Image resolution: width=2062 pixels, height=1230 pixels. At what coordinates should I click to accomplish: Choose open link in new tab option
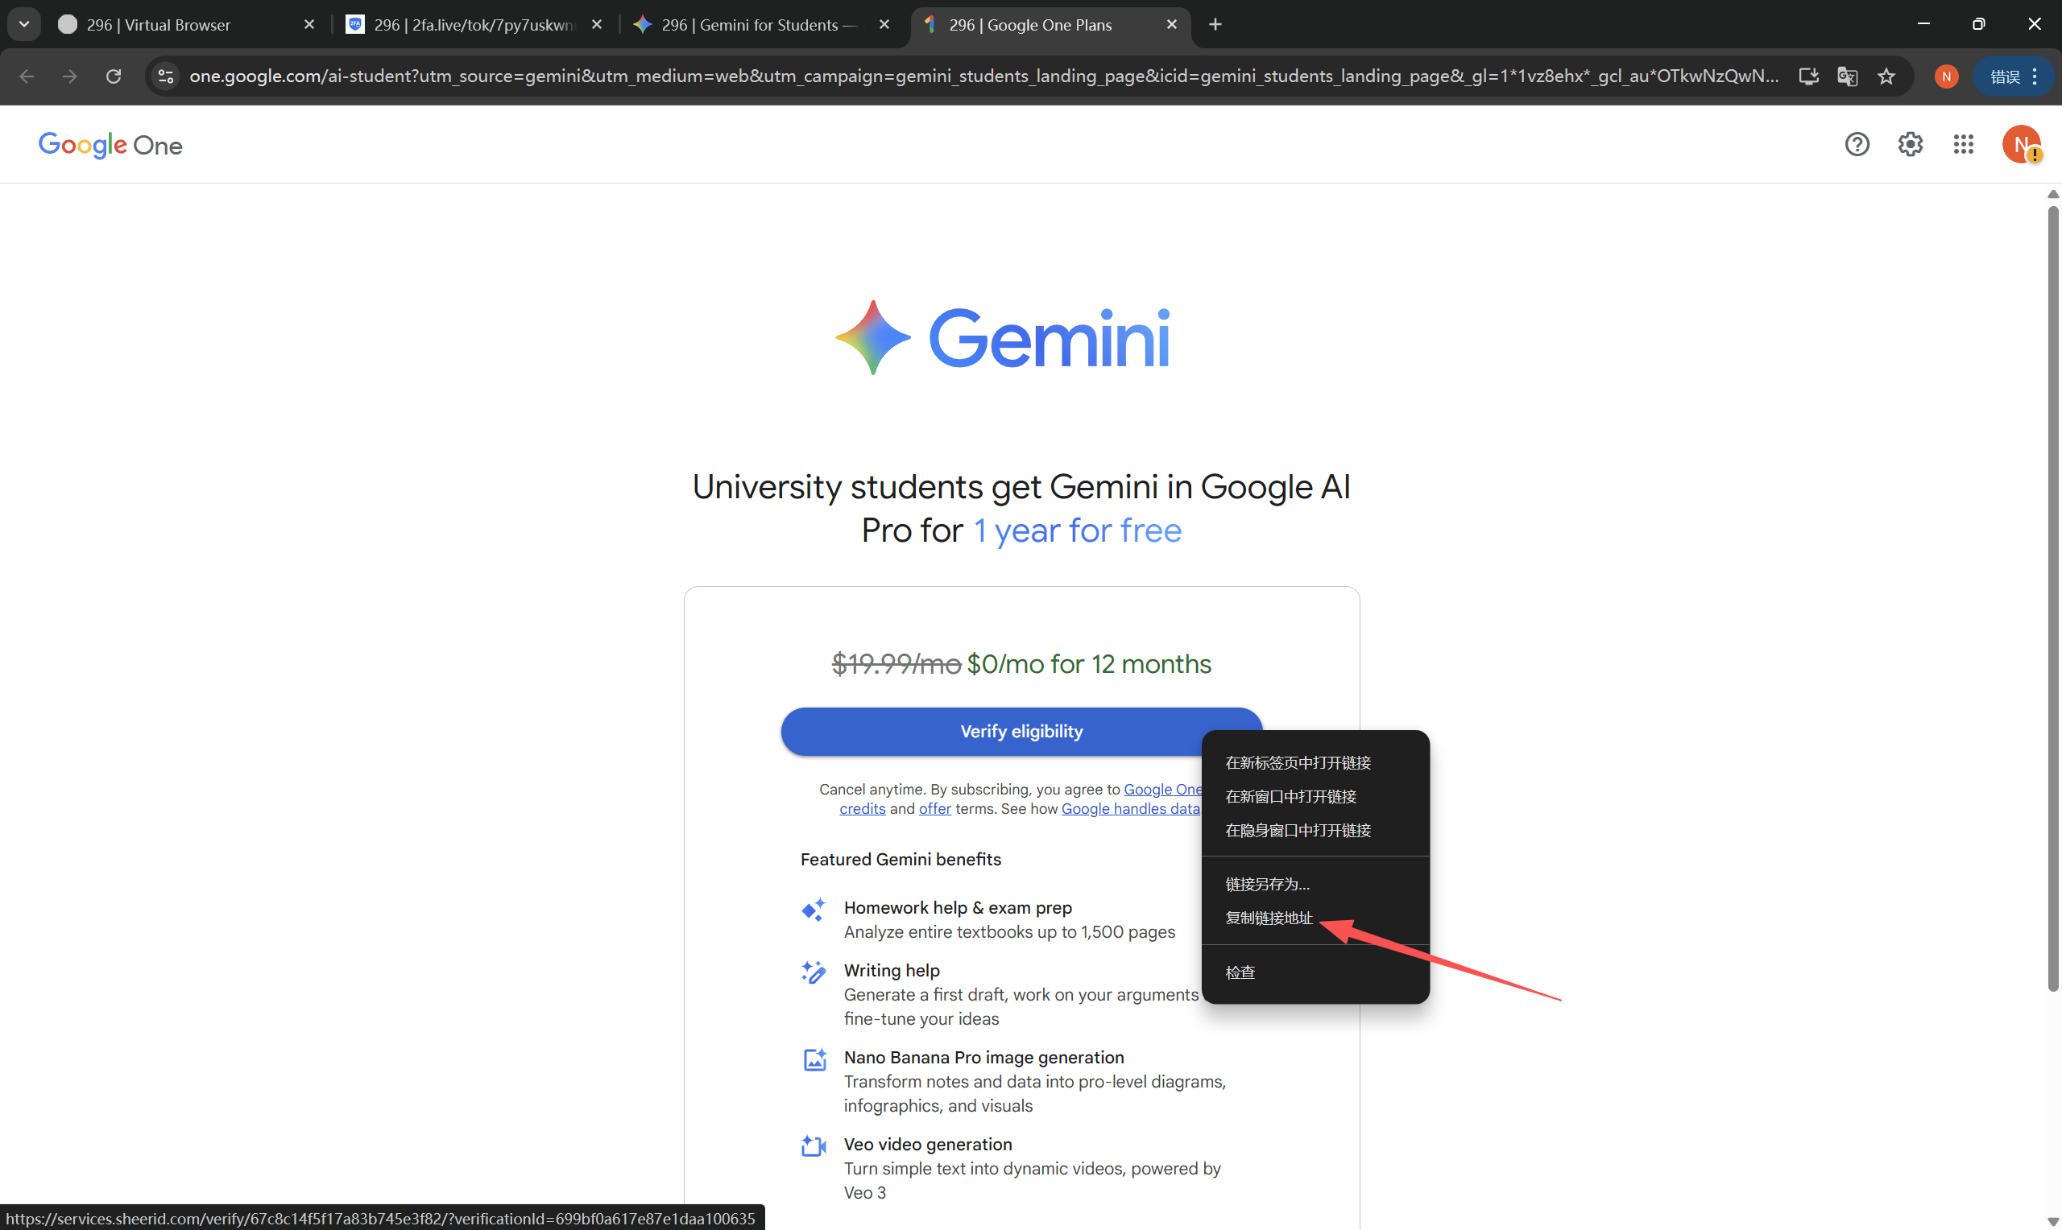click(1298, 762)
